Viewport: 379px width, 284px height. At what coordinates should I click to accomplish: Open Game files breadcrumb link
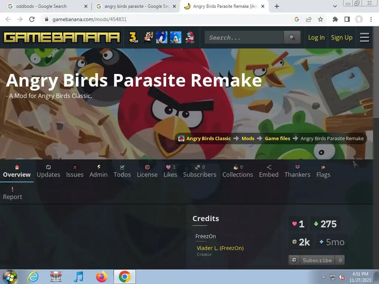pos(277,138)
